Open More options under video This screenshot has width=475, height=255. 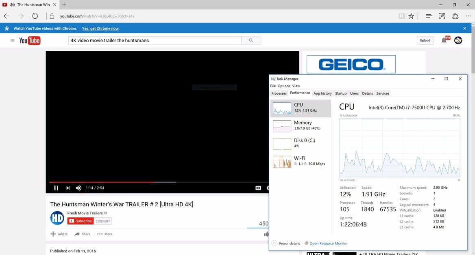pyautogui.click(x=105, y=234)
